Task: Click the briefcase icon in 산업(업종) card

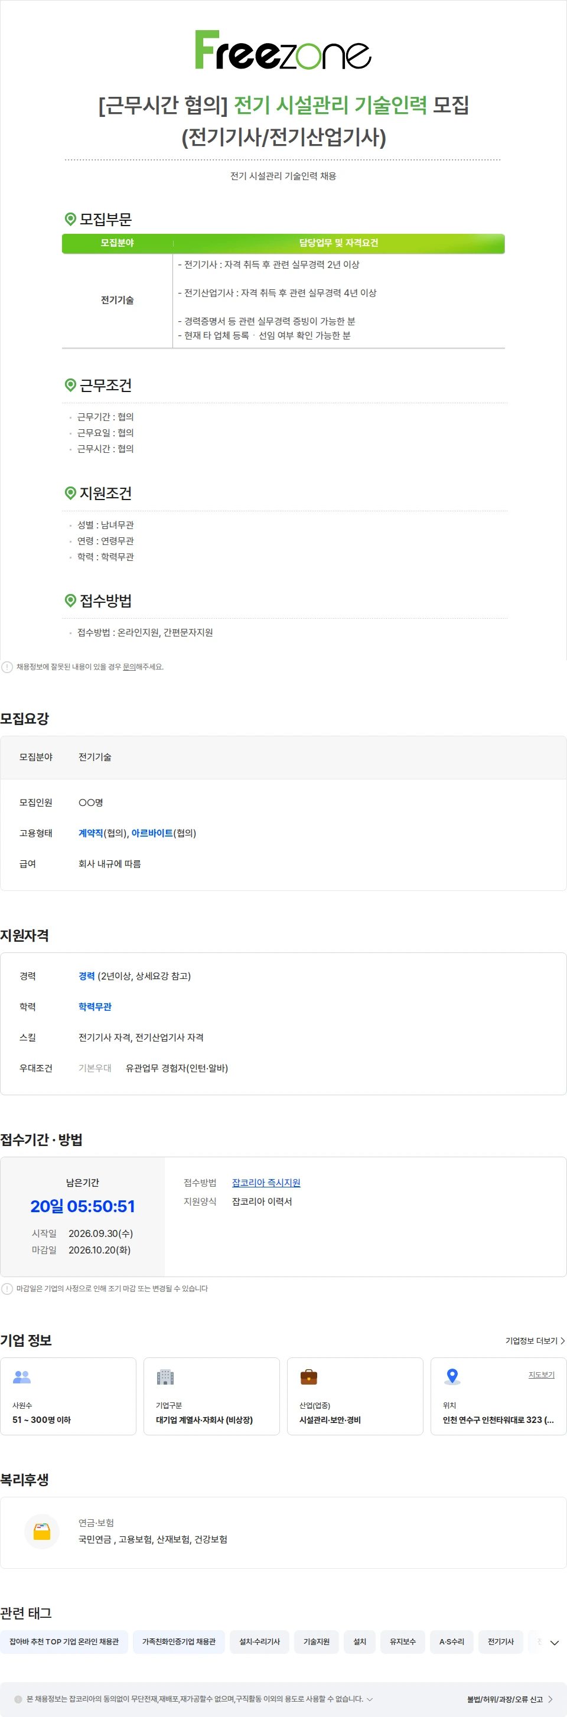Action: pos(308,1376)
